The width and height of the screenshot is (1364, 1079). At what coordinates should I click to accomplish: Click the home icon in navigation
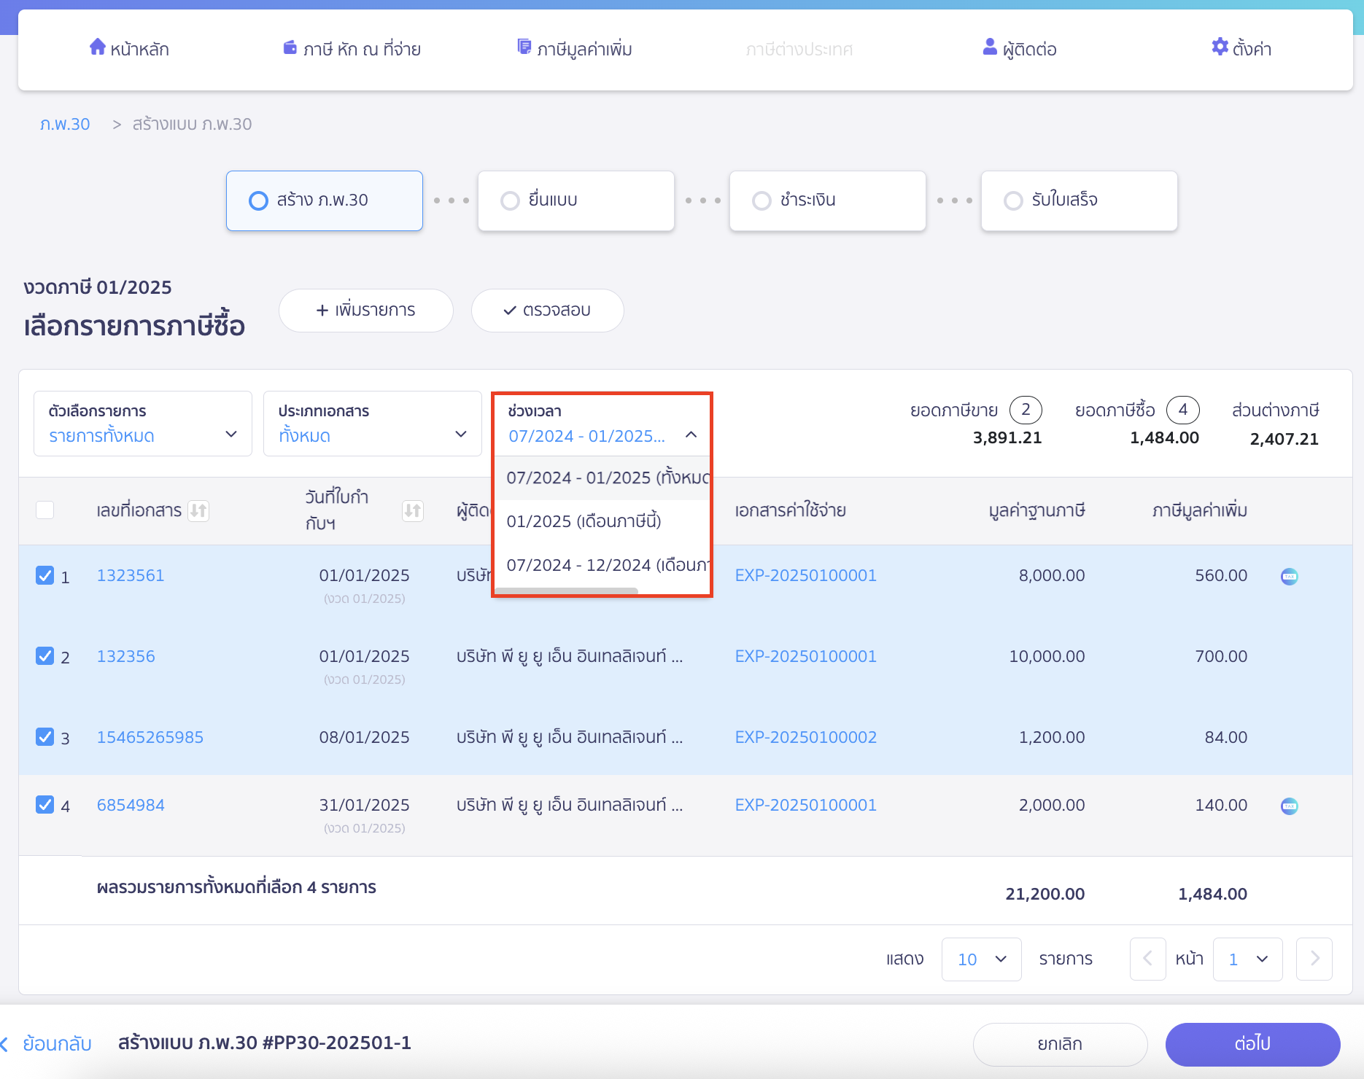pyautogui.click(x=97, y=47)
